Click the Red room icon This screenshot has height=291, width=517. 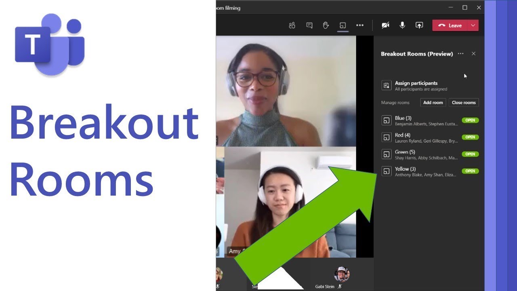click(x=387, y=137)
